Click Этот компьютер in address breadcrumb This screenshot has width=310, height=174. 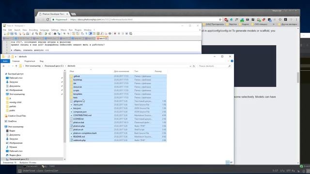[x=33, y=66]
